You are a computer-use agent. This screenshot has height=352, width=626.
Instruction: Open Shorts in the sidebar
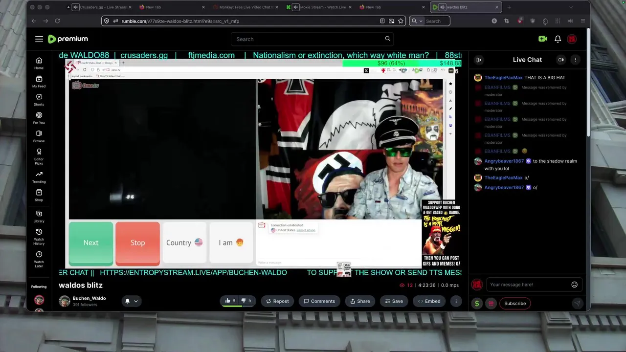click(x=39, y=100)
